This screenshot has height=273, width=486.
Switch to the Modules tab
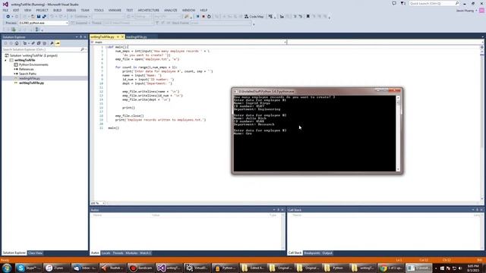[131, 253]
